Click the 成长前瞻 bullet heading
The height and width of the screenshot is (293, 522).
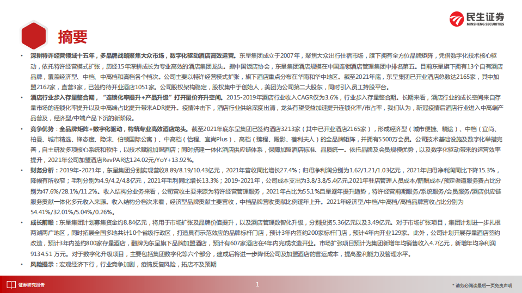pos(42,222)
